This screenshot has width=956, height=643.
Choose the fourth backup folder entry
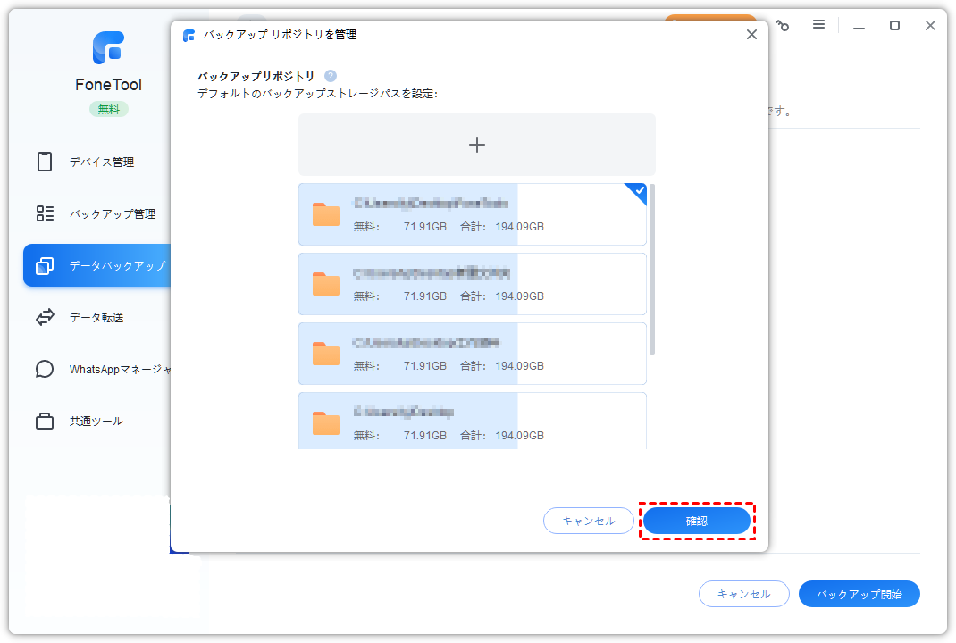[x=472, y=421]
